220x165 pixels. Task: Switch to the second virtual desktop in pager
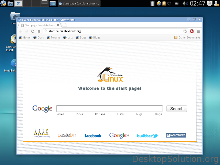point(27,3)
